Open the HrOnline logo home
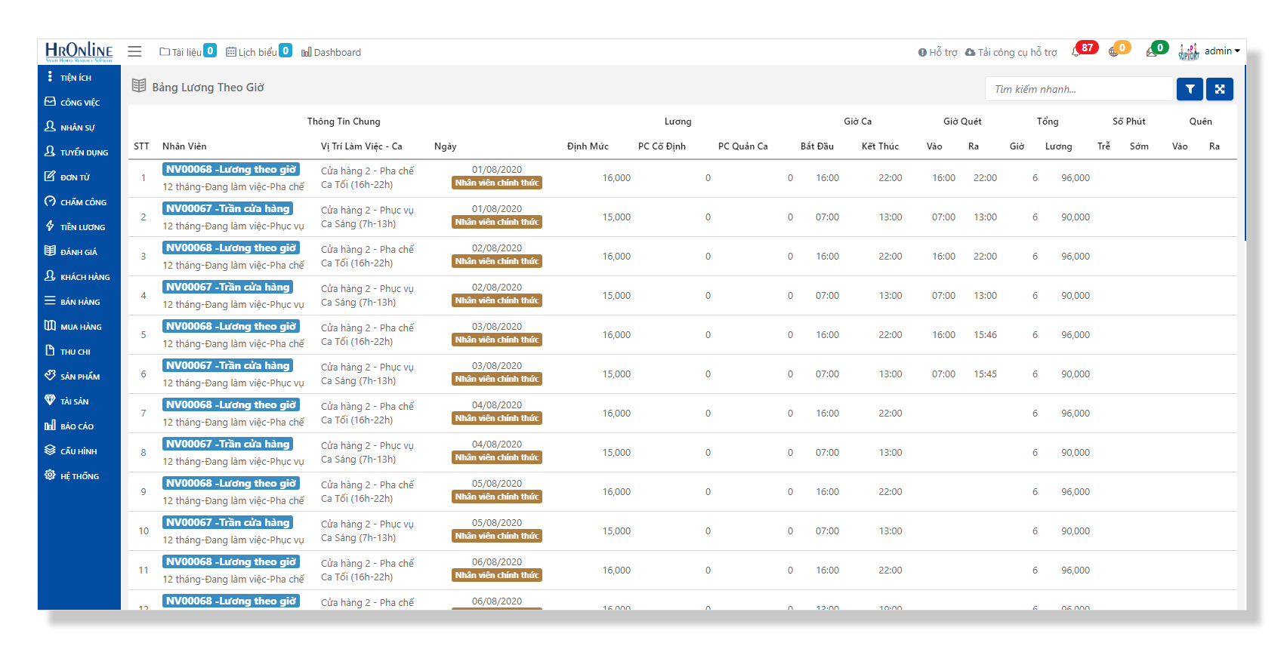The image size is (1284, 649). [79, 51]
